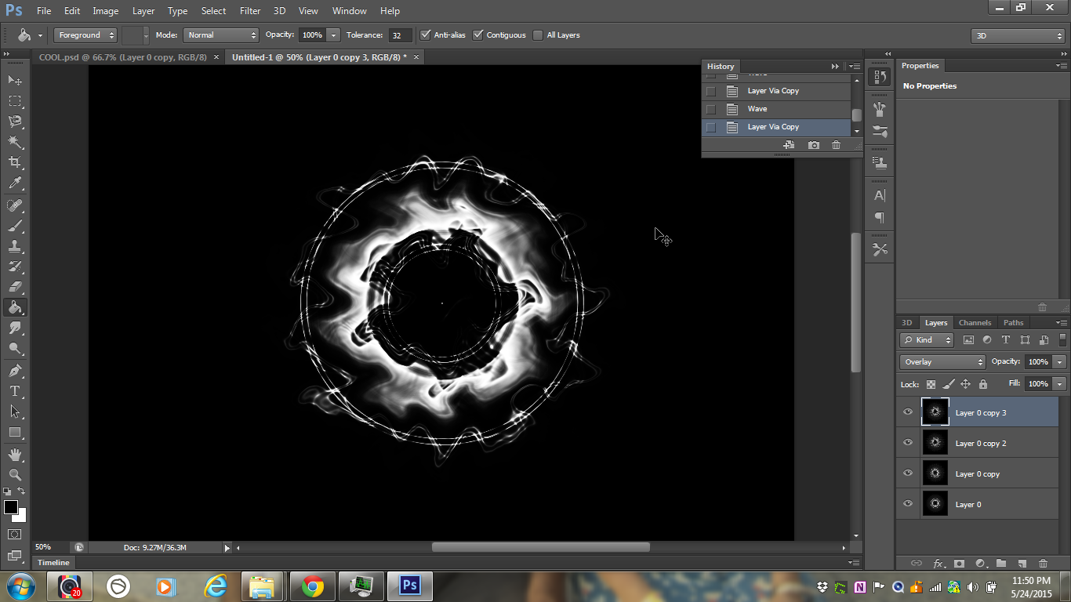Set history brush source for Wave state

click(711, 109)
